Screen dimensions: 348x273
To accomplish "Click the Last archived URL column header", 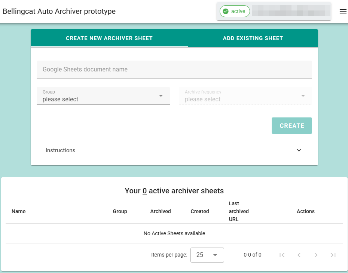I will point(239,211).
